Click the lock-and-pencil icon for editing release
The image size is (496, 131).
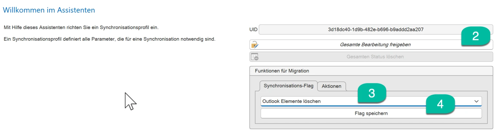pyautogui.click(x=255, y=45)
